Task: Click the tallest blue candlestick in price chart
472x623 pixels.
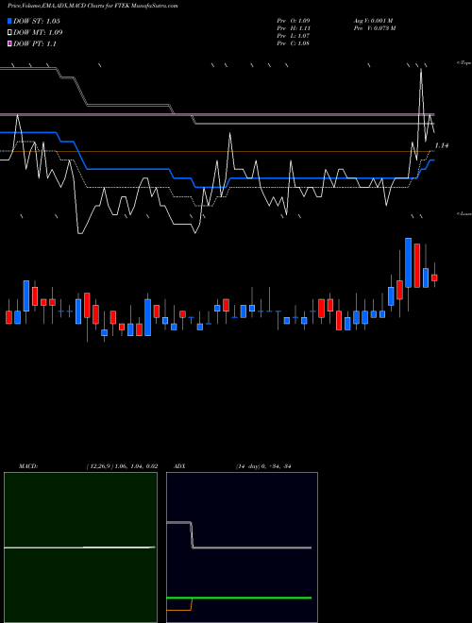Action: pos(408,262)
